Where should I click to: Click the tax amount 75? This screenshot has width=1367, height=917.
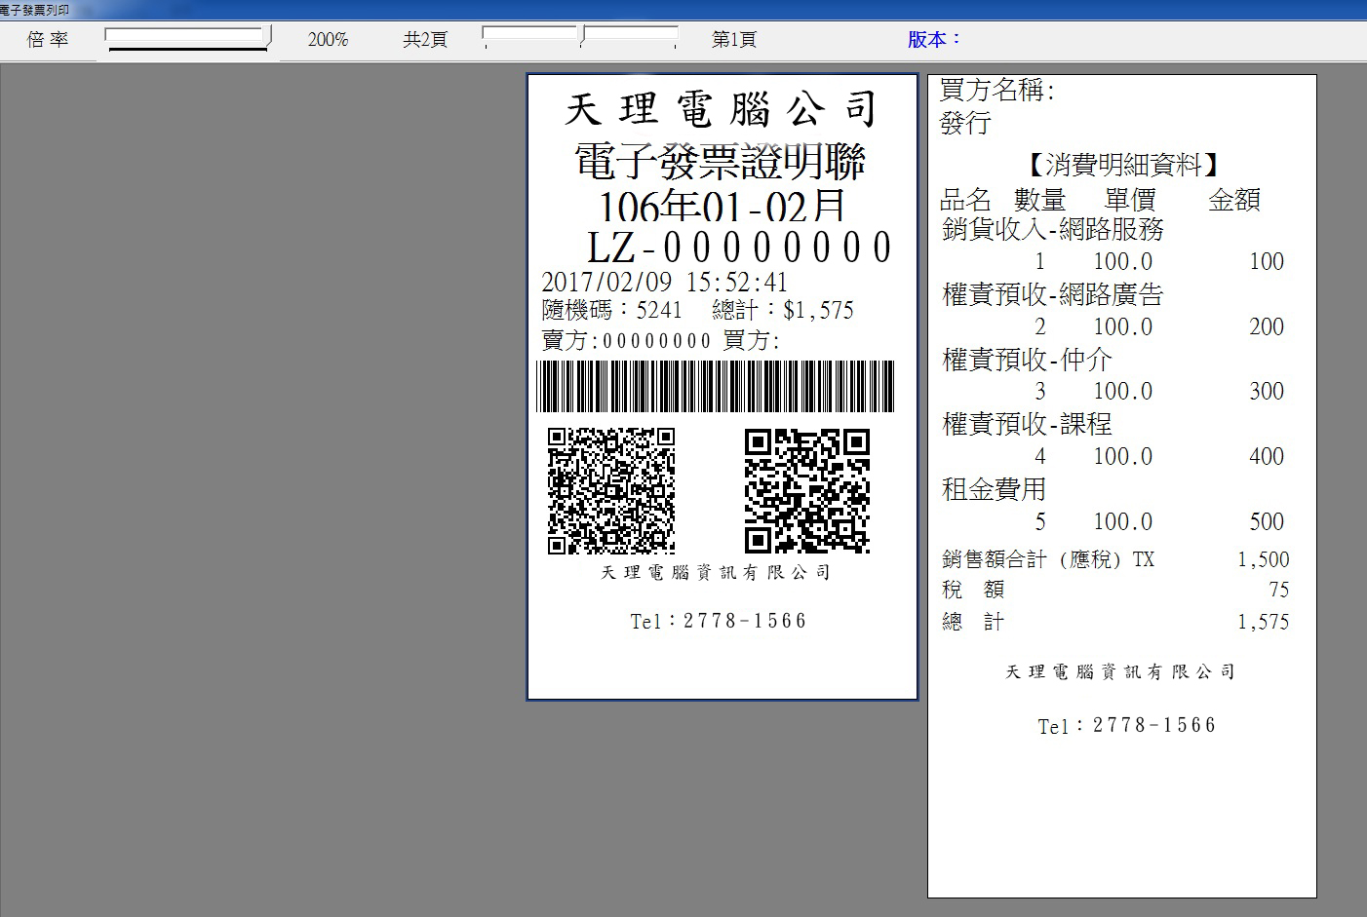(x=1278, y=591)
